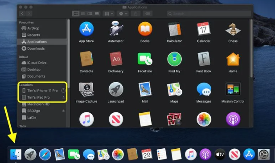Open Font Book application
The image size is (275, 163).
(x=204, y=59)
